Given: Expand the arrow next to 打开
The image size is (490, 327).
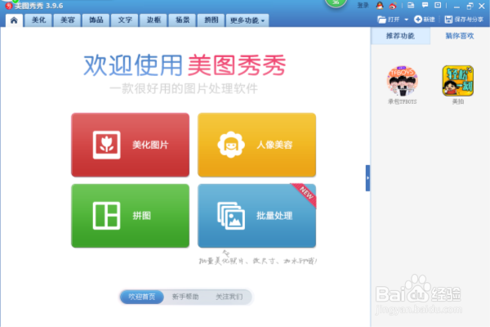Looking at the screenshot, I should [x=406, y=20].
